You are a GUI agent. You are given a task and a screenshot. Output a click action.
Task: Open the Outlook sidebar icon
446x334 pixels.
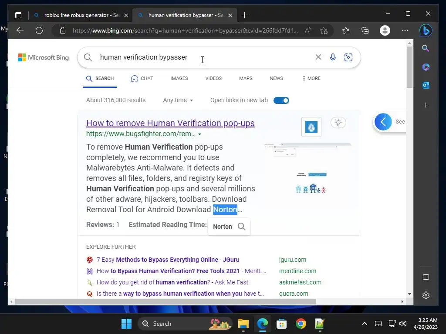426,85
